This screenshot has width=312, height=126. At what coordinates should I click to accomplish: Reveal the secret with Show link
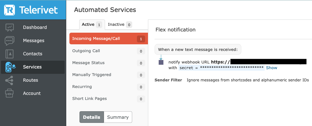pyautogui.click(x=272, y=68)
